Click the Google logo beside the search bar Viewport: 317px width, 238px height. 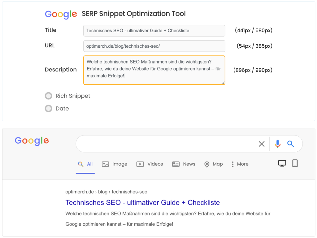tap(32, 141)
